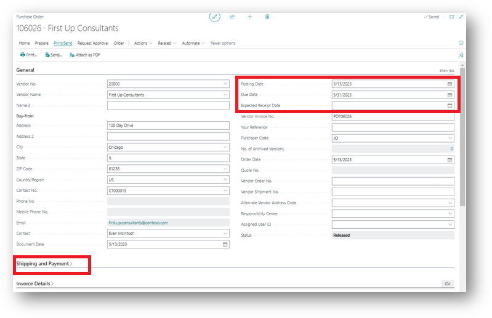Expand Shipping and Payment section

tap(44, 264)
